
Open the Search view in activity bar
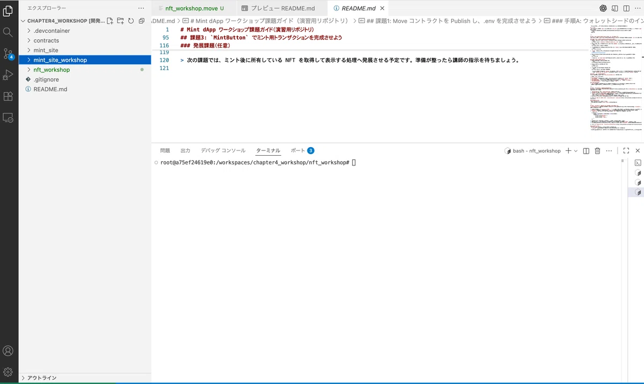click(x=8, y=32)
